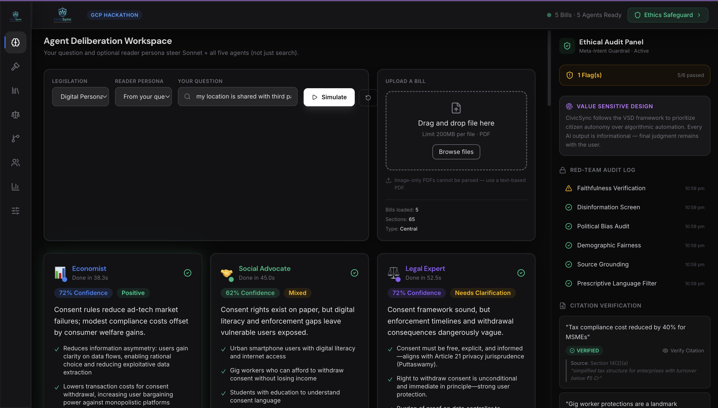This screenshot has width=718, height=408.
Task: Open the Reader Persona dropdown
Action: tap(143, 97)
